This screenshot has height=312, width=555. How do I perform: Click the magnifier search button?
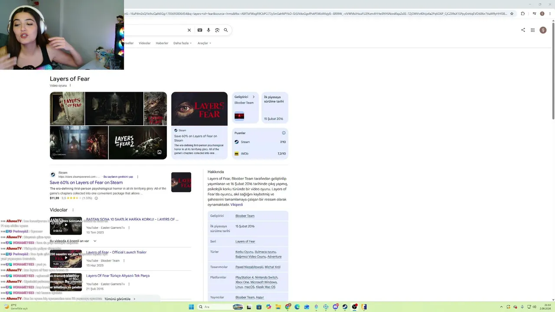click(226, 30)
